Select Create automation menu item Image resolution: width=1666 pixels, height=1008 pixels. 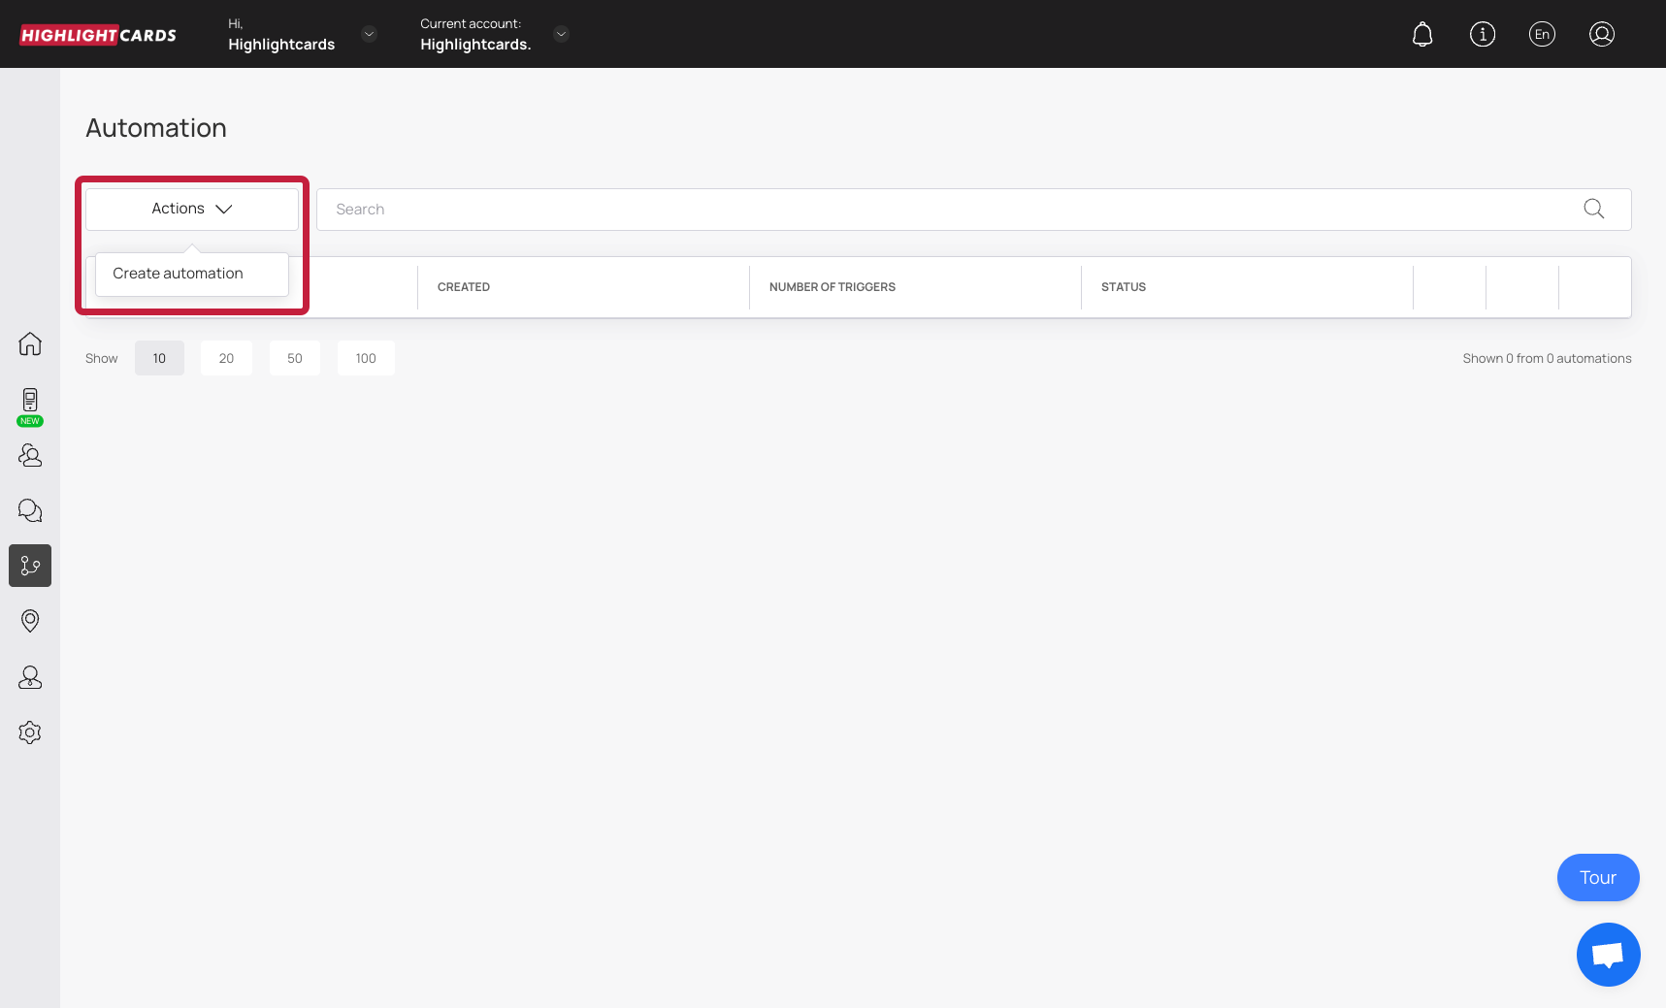click(179, 274)
